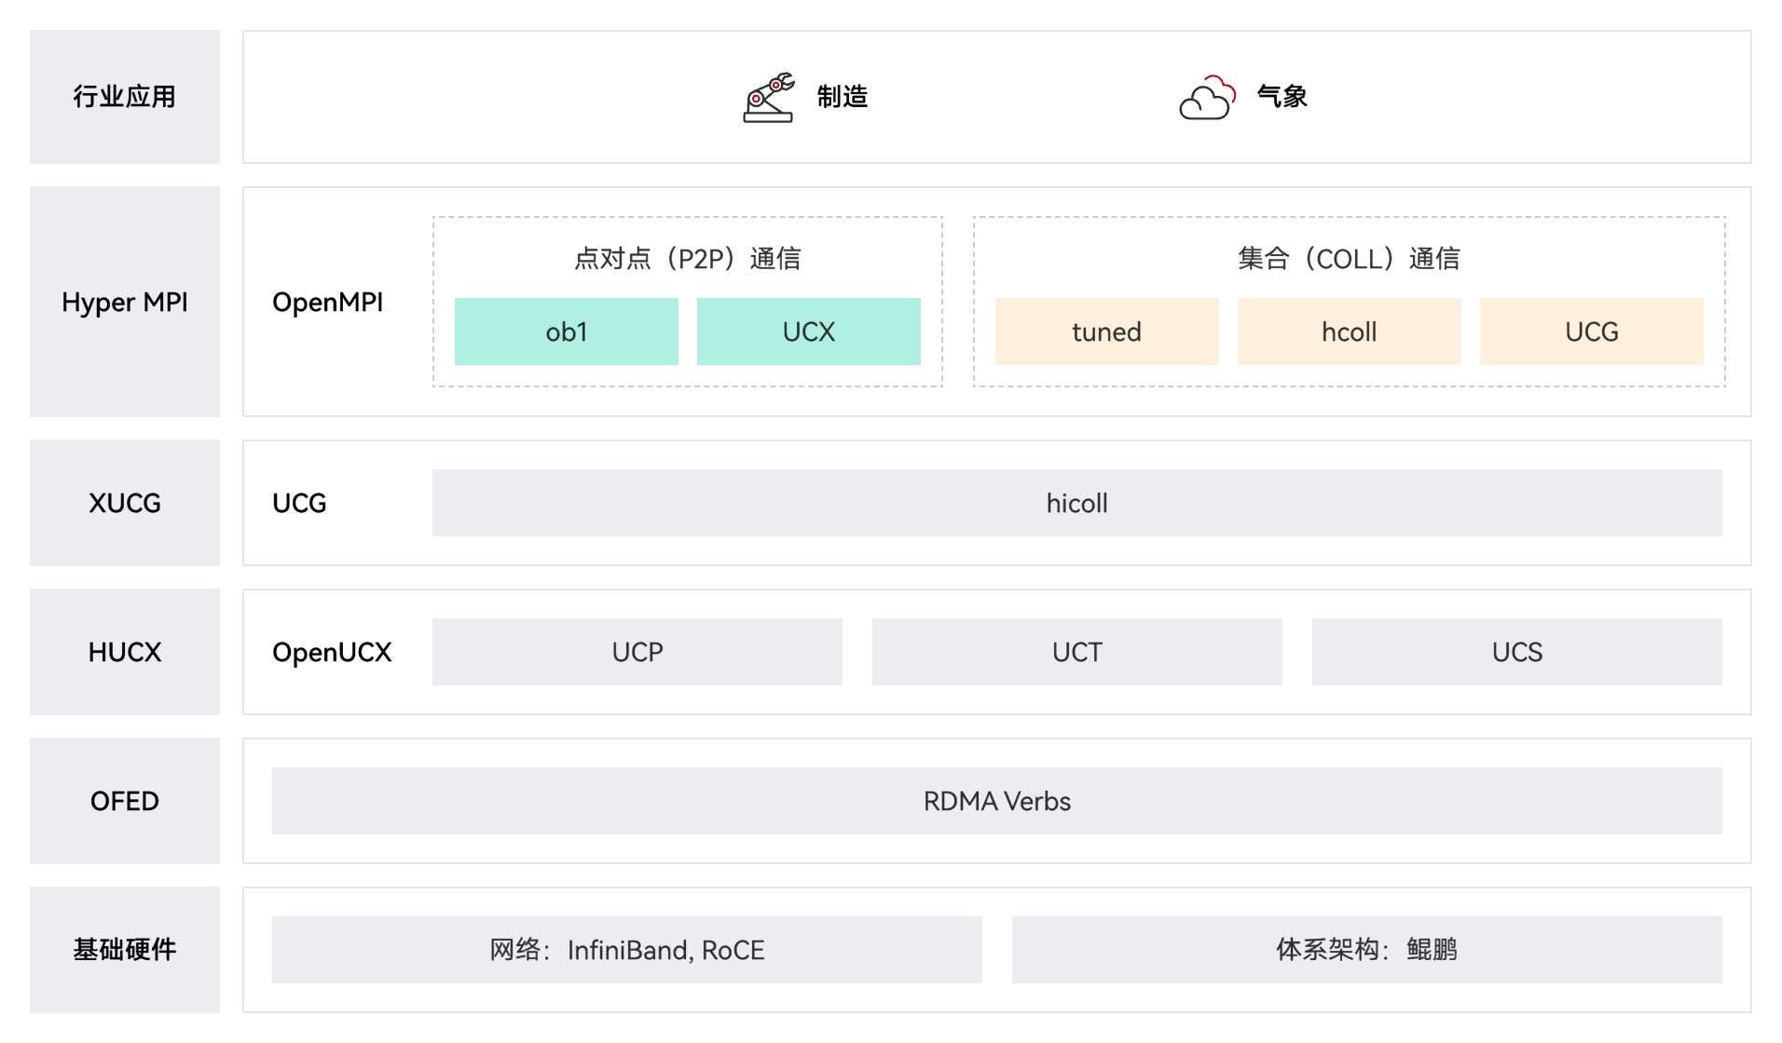Click the OpenUCX label
1782x1043 pixels.
(x=332, y=652)
